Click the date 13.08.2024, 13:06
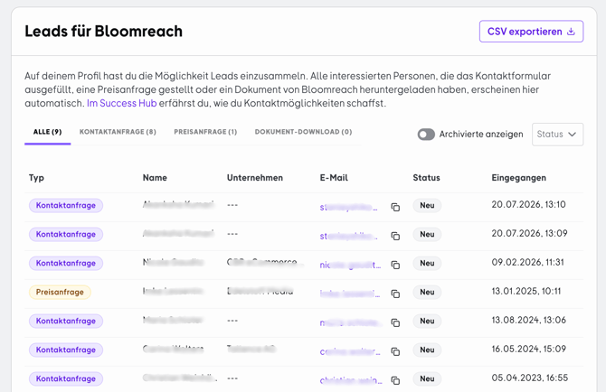606x392 pixels. click(x=529, y=321)
